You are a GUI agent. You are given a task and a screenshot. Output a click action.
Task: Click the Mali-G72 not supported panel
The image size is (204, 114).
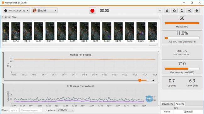(182, 52)
